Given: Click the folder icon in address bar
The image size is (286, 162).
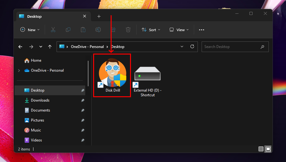Looking at the screenshot, I should (62, 46).
